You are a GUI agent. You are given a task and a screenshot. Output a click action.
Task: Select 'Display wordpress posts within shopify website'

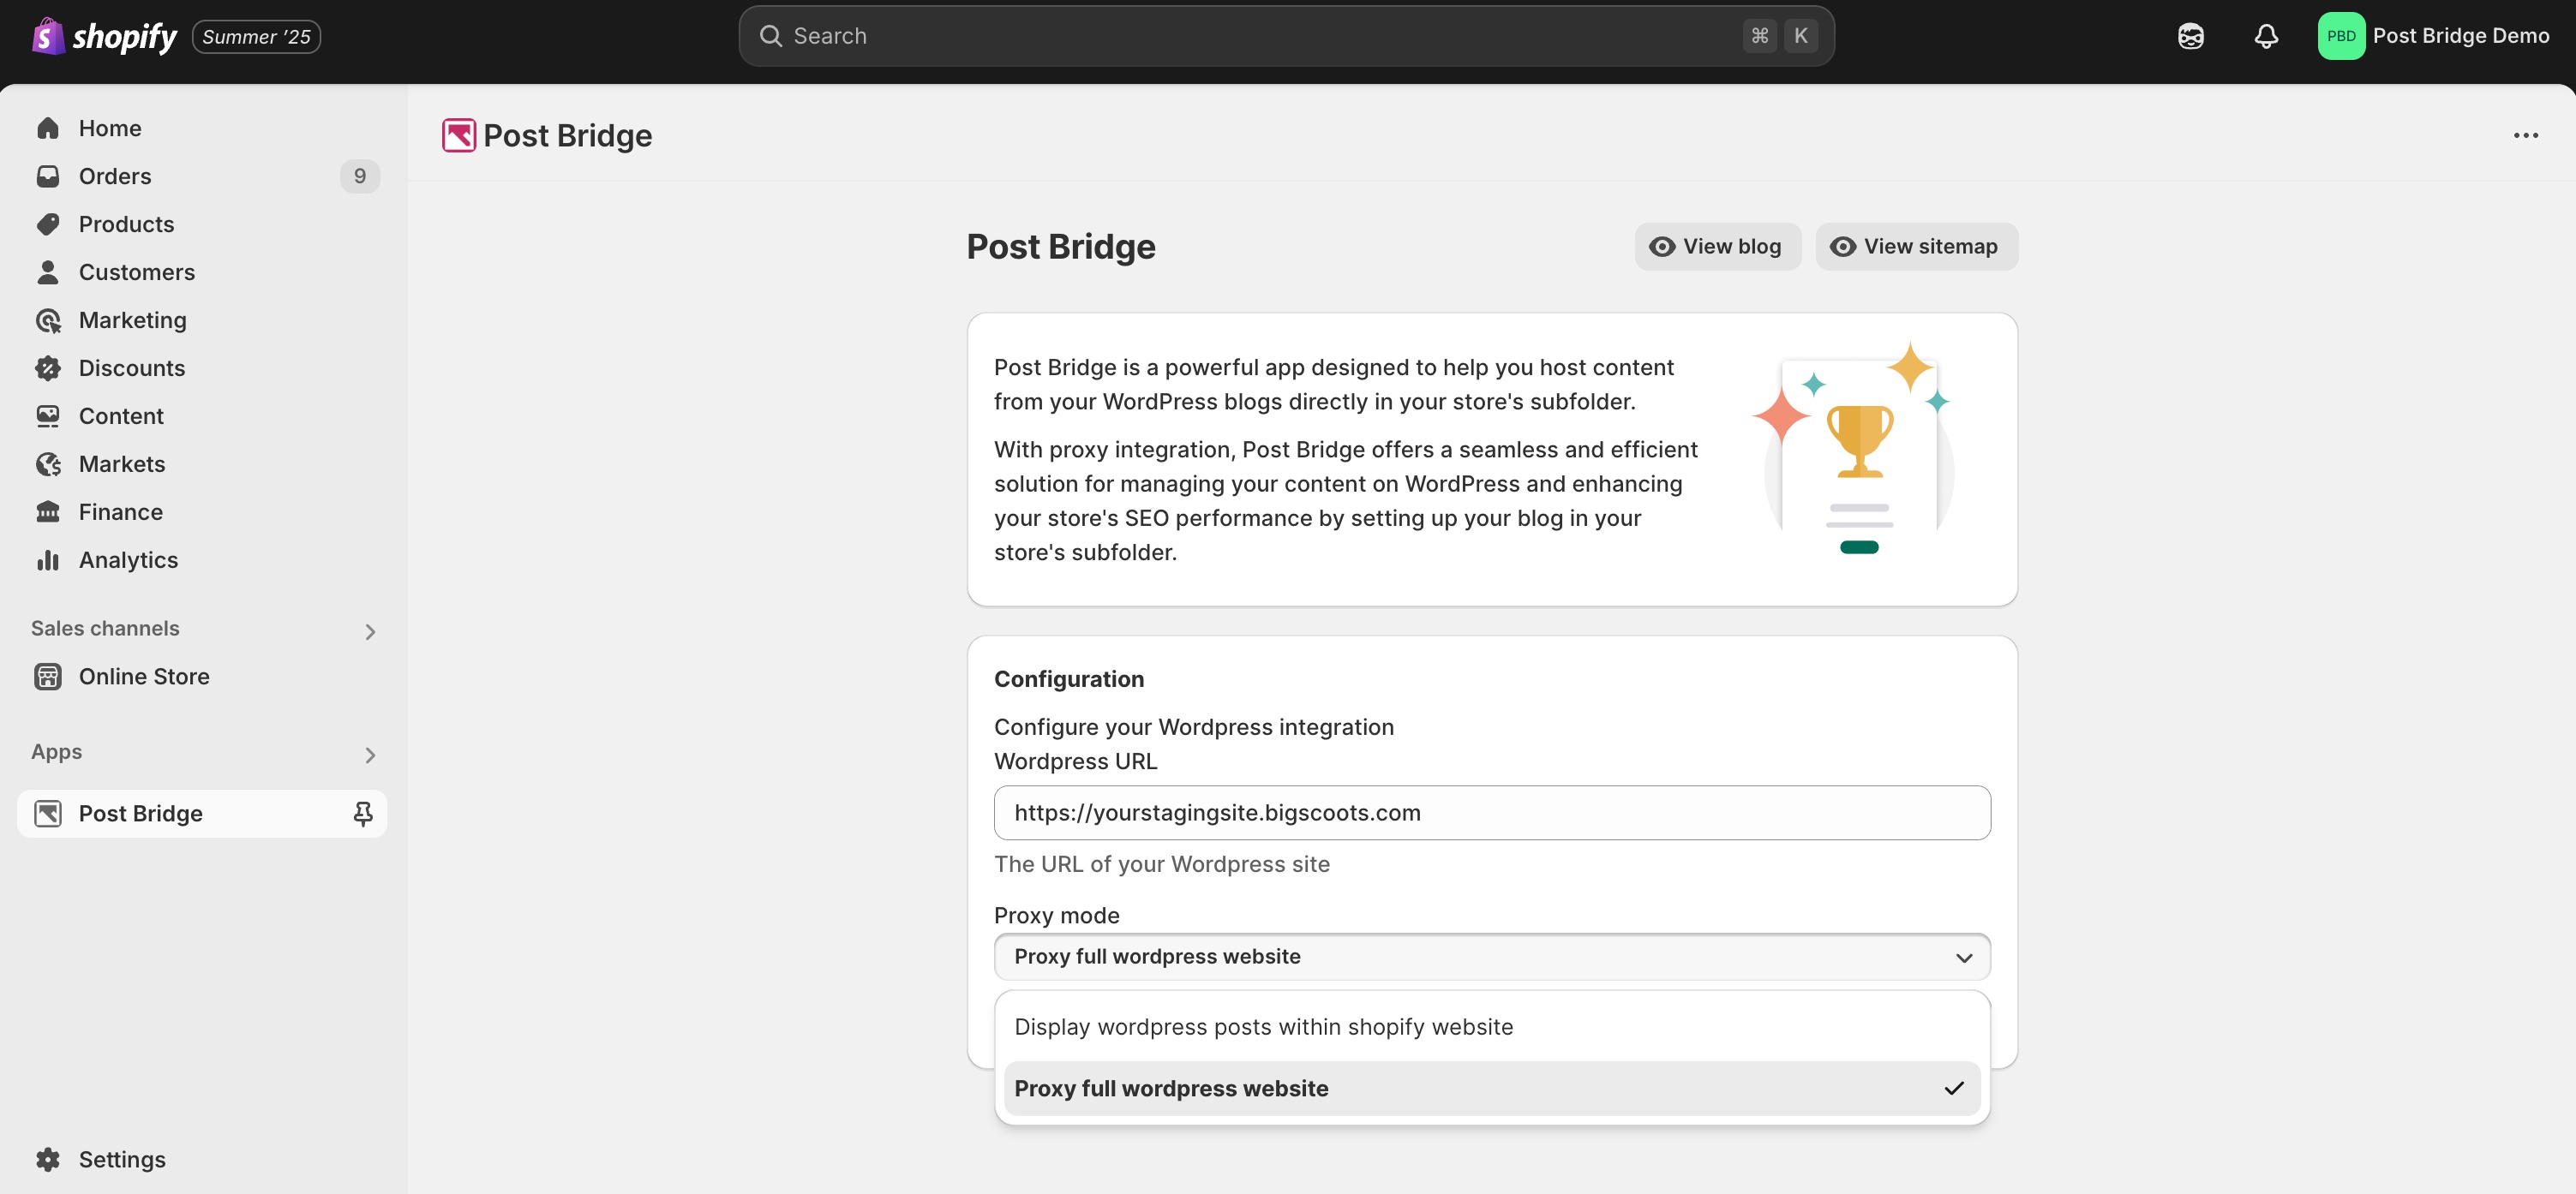pos(1263,1026)
